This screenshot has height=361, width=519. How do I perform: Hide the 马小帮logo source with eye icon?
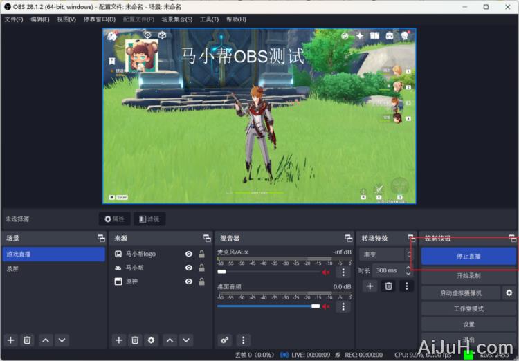point(188,254)
